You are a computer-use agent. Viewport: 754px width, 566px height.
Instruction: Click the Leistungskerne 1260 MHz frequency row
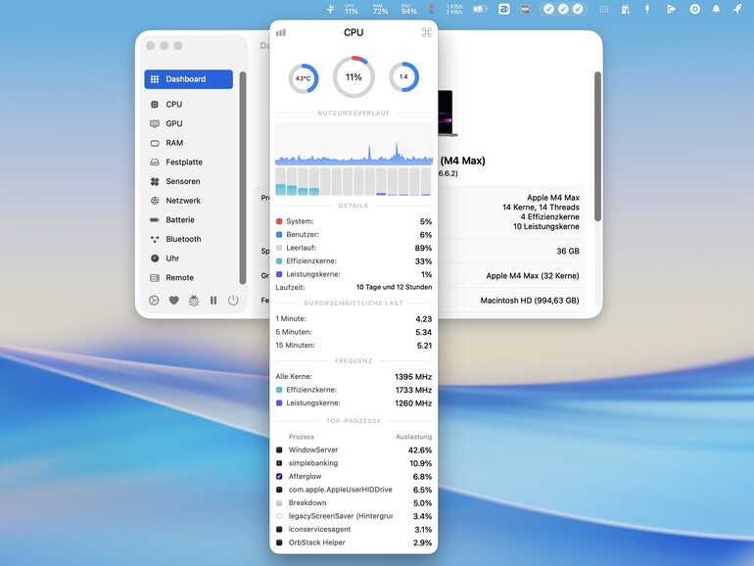[353, 403]
